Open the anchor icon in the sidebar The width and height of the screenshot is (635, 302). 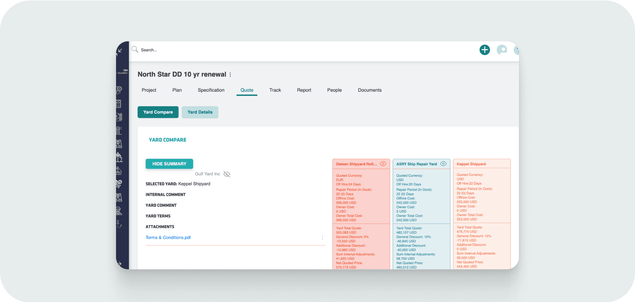pyautogui.click(x=119, y=224)
